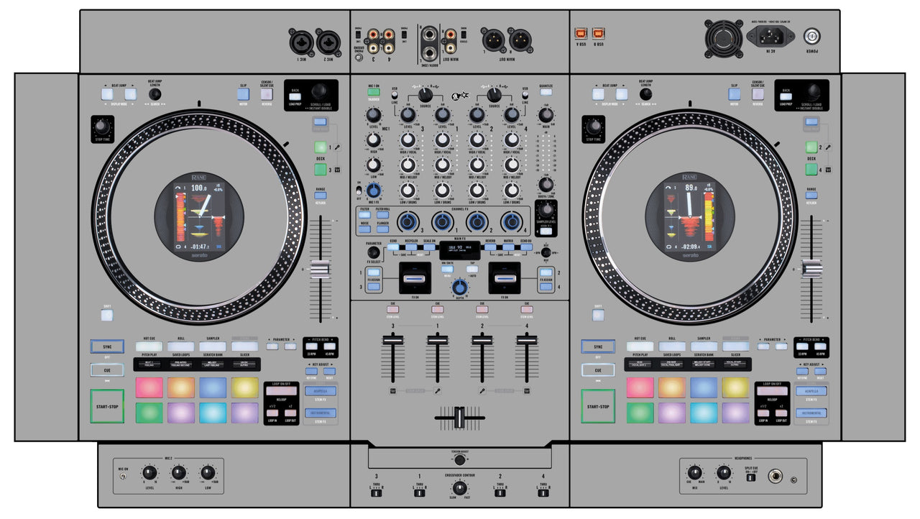
Task: Click the left deck CUE button
Action: [106, 370]
